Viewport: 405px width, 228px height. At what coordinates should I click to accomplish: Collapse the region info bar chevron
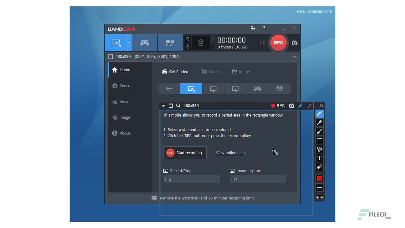click(x=295, y=57)
